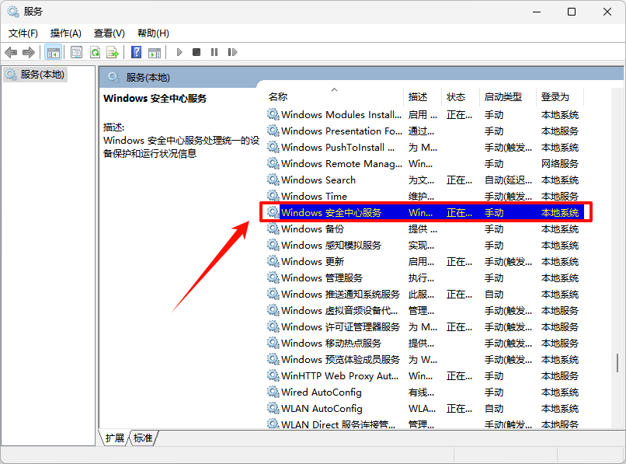The image size is (626, 464).
Task: Click the gear icon beside Windows 更新
Action: (x=273, y=261)
